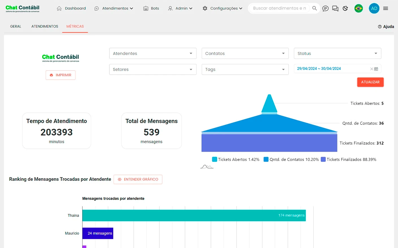Open the AD user avatar

tap(374, 8)
